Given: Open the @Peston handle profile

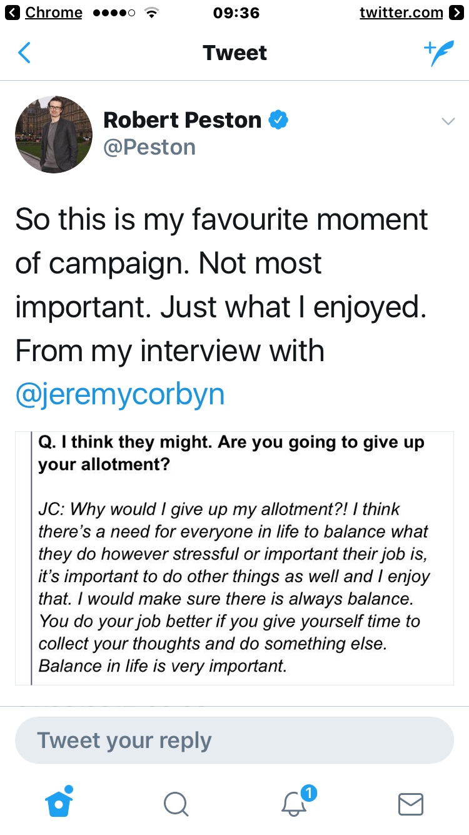Looking at the screenshot, I should pos(149,147).
